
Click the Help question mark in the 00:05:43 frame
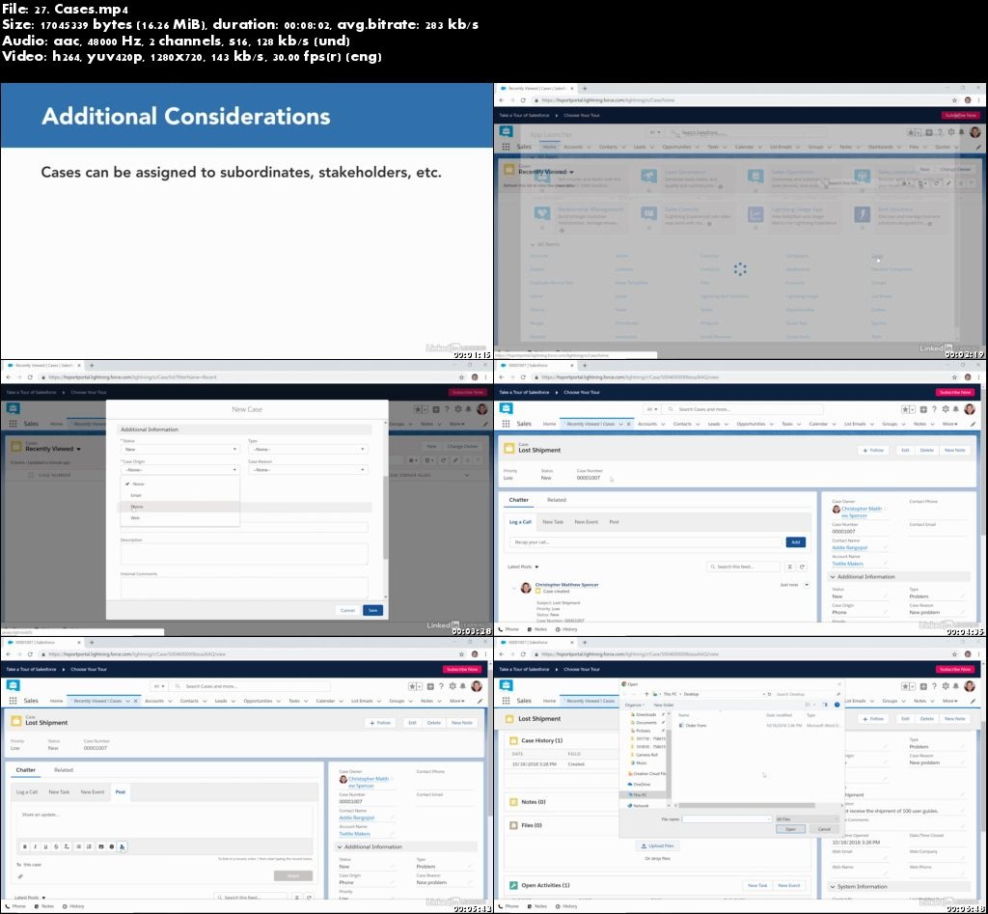tap(441, 686)
